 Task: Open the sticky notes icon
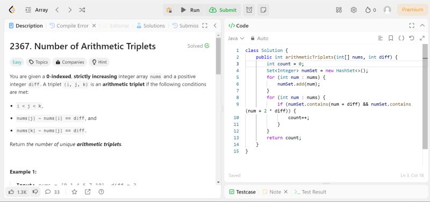[263, 10]
